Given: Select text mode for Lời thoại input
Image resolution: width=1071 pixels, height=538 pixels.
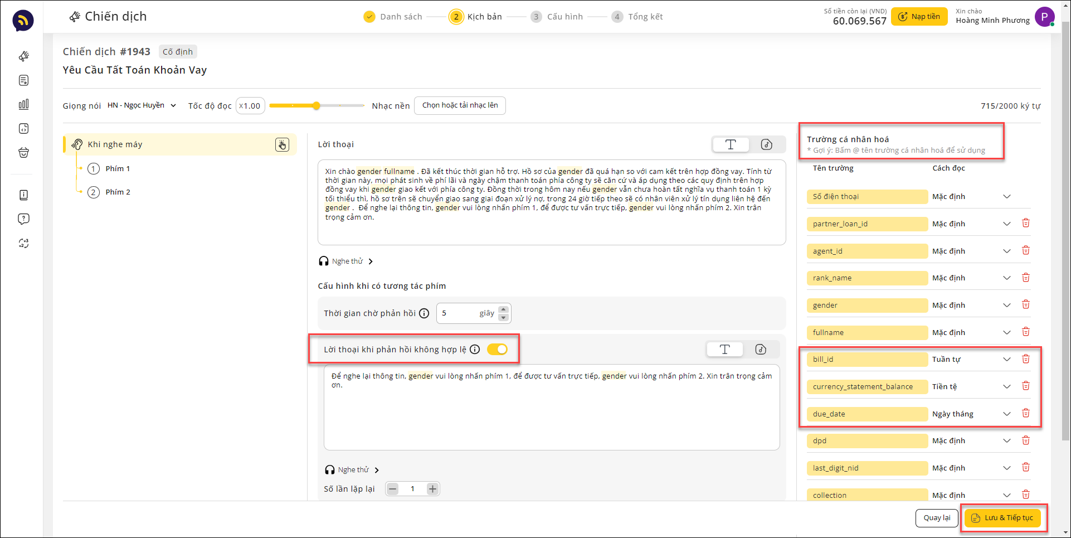Looking at the screenshot, I should 731,145.
